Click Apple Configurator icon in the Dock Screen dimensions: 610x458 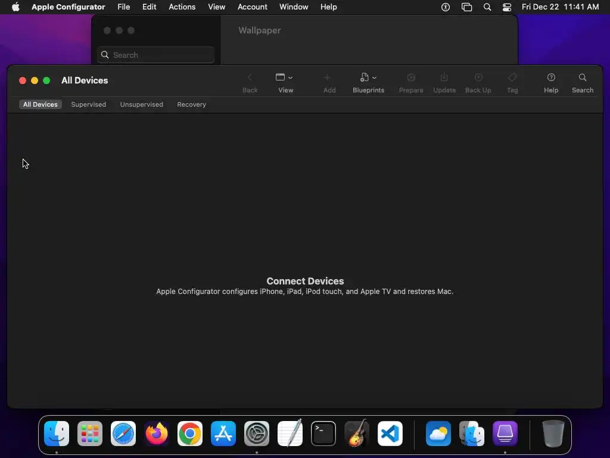click(x=505, y=434)
